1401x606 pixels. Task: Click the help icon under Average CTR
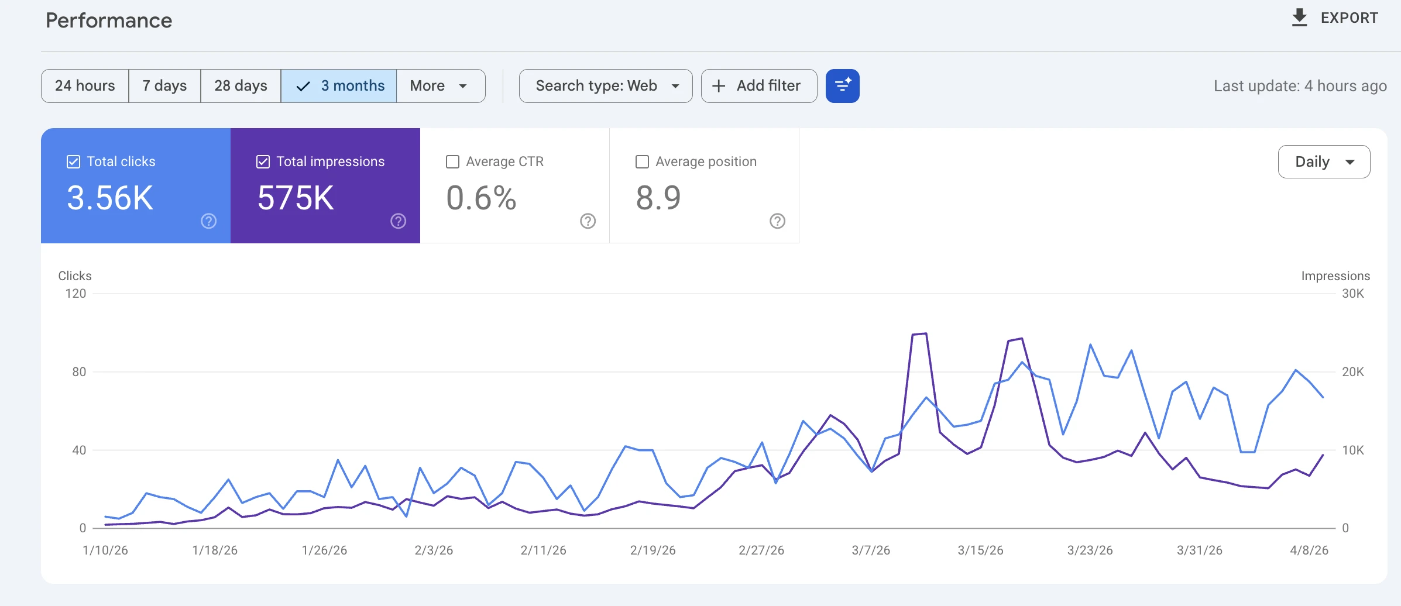click(588, 221)
